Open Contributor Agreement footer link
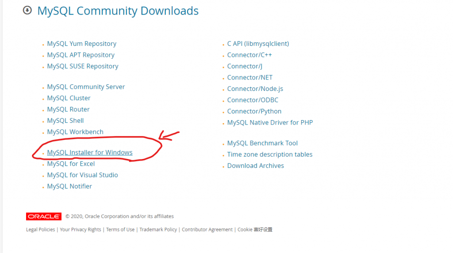Screen dimensions: 453x253 pos(207,230)
